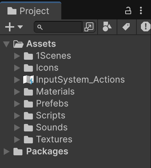Open search in window icon
Image resolution: width=151 pixels, height=168 pixels.
tap(89, 27)
